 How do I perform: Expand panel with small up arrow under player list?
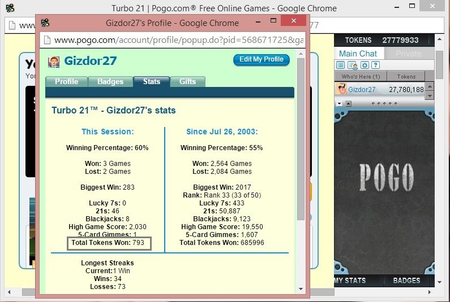348,104
